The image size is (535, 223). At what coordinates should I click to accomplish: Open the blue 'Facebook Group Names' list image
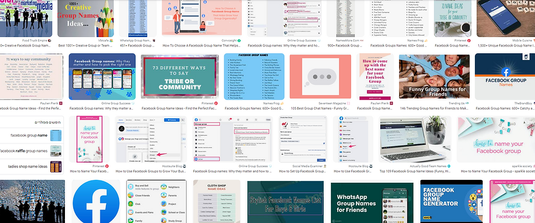pos(254,76)
